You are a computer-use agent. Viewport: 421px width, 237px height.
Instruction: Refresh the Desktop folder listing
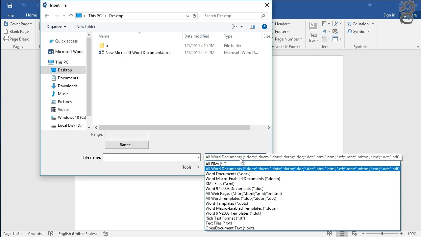pyautogui.click(x=194, y=16)
